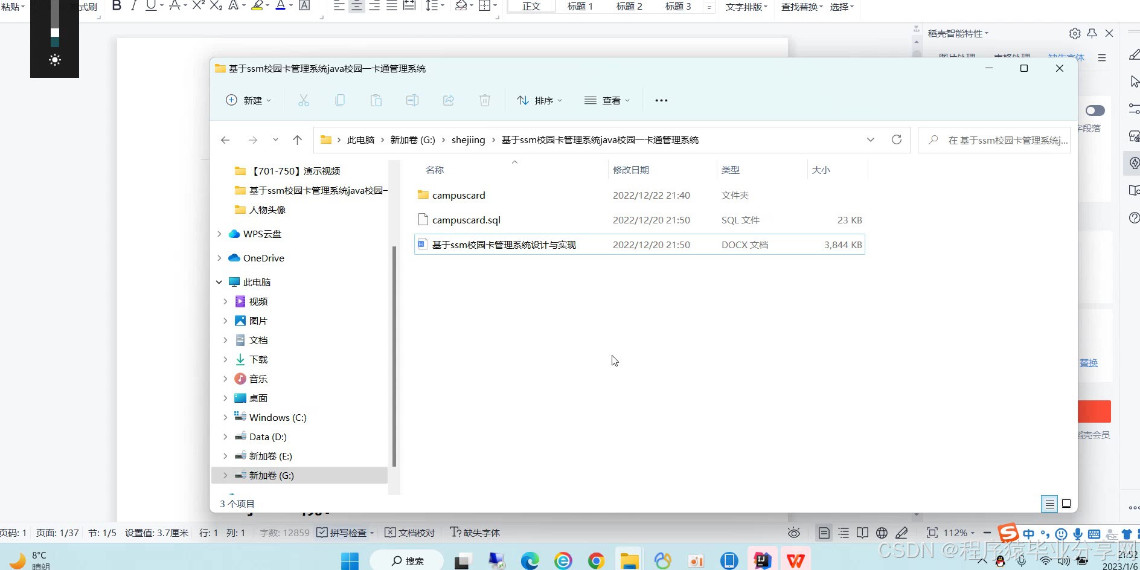Sort files by 修改日期 column header
Viewport: 1140px width, 570px height.
click(x=631, y=170)
